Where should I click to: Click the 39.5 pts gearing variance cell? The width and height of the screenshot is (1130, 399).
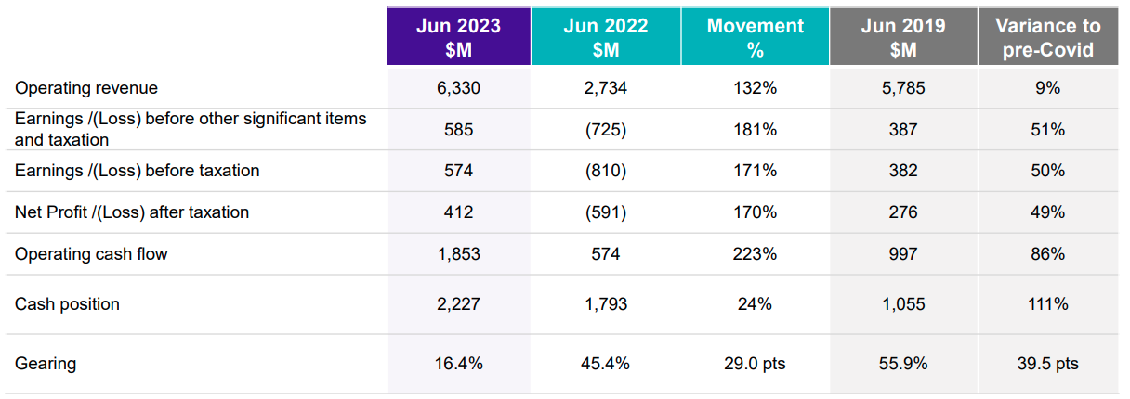[x=1048, y=364]
